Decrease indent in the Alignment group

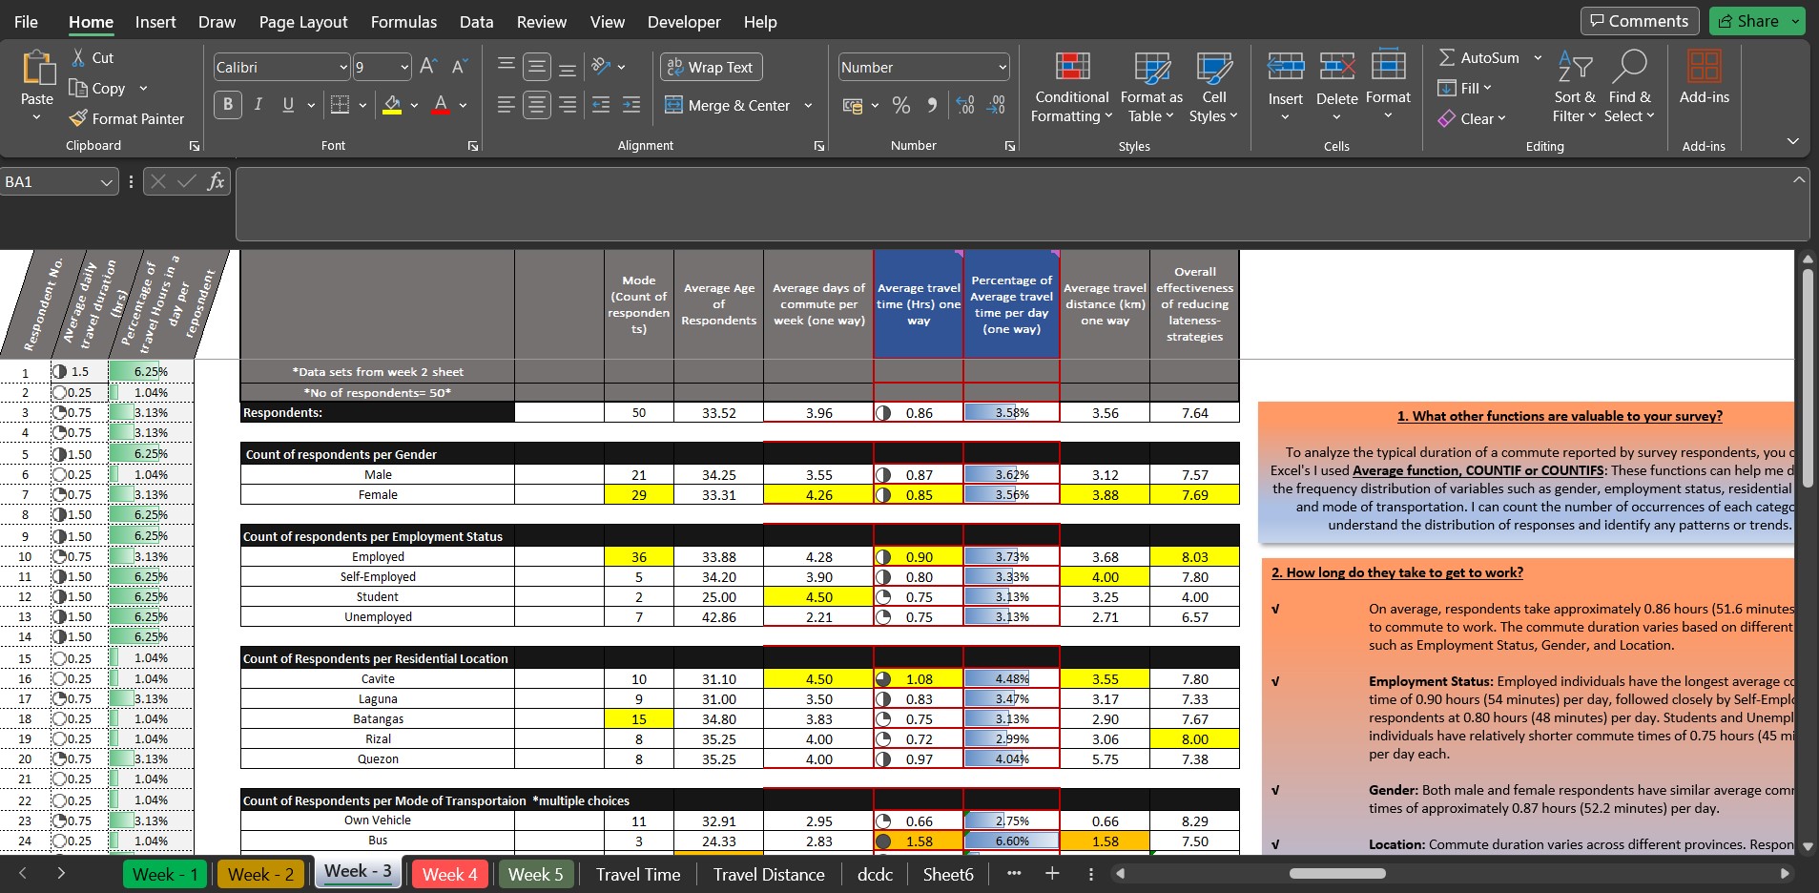[601, 105]
